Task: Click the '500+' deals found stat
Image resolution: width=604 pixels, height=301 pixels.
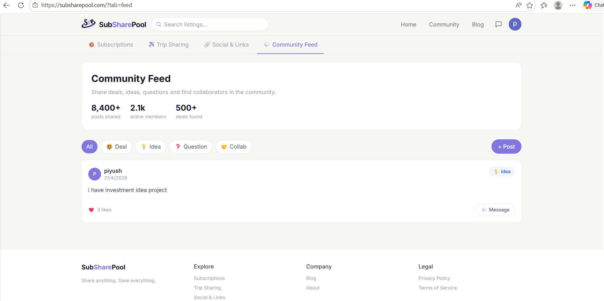Action: coord(186,108)
